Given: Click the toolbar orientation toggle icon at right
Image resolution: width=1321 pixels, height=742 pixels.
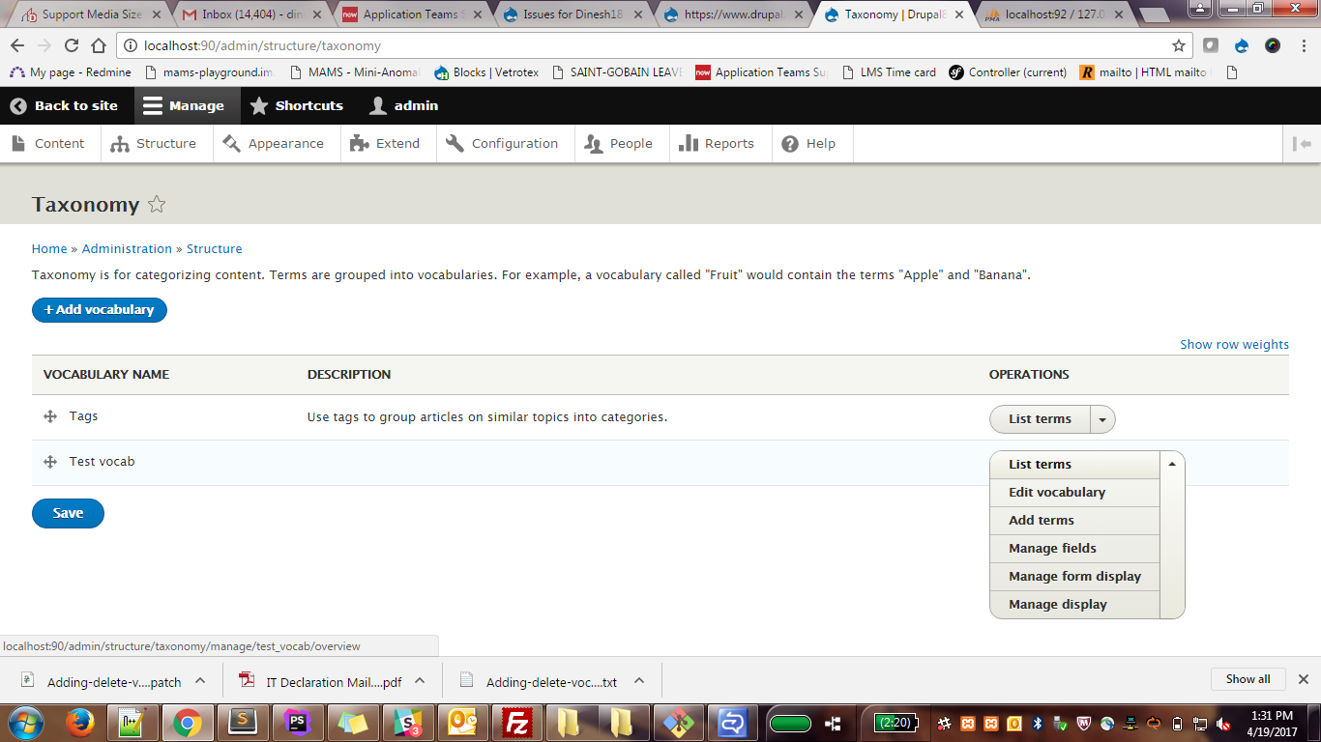Looking at the screenshot, I should (x=1302, y=143).
